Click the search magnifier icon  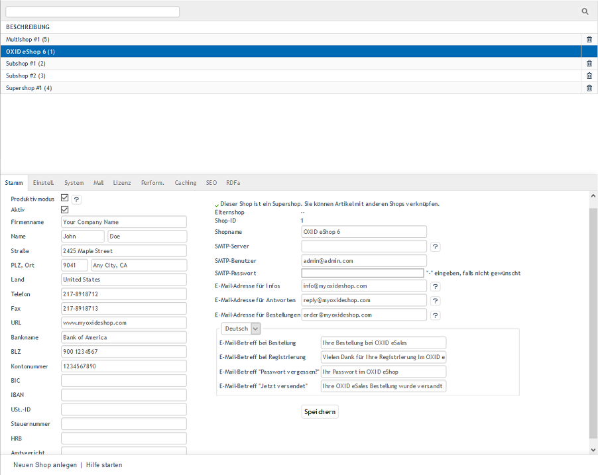pos(585,11)
